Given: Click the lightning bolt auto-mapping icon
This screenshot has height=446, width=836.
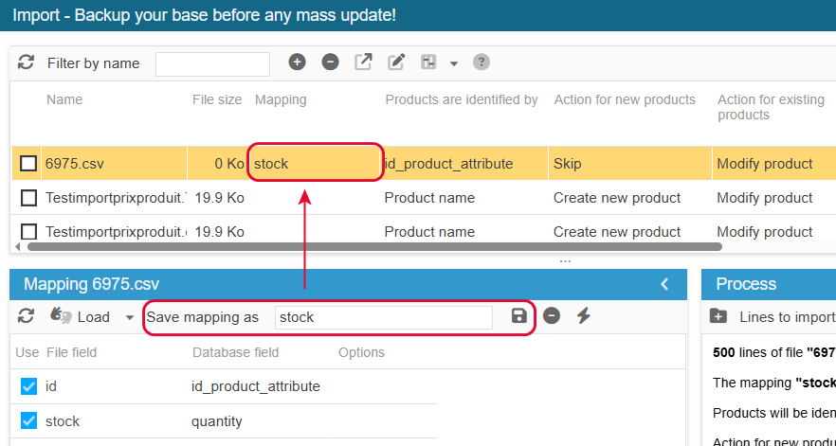Looking at the screenshot, I should [584, 316].
